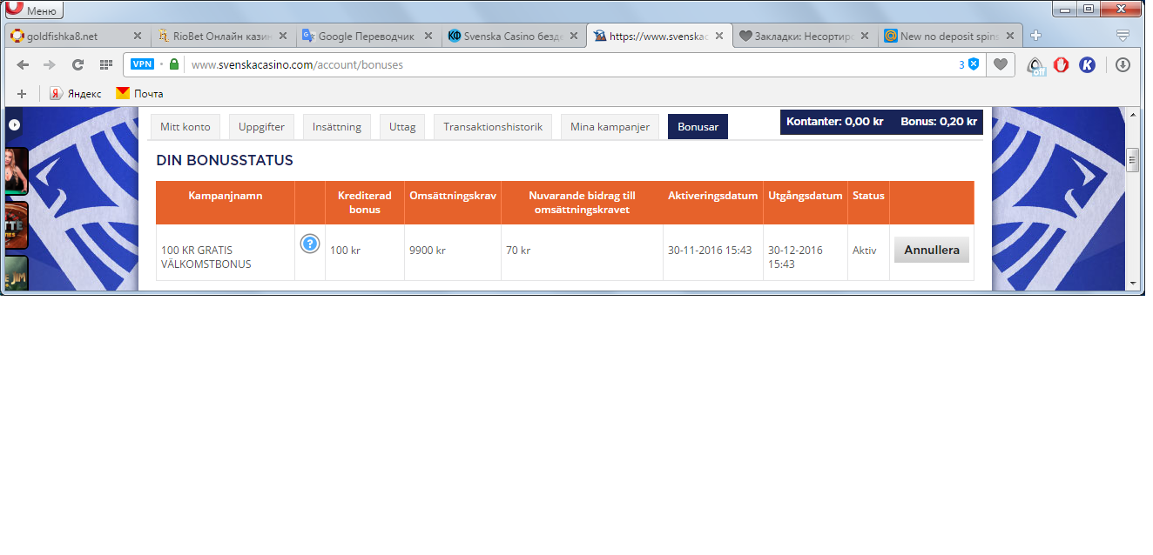Screen dimensions: 1153x555
Task: Open first game thumbnail in left sidebar
Action: [x=17, y=171]
